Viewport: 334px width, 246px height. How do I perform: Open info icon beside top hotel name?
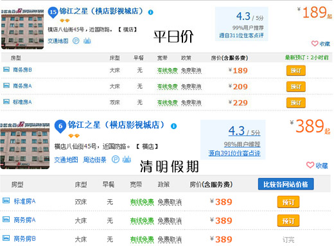click(151, 12)
